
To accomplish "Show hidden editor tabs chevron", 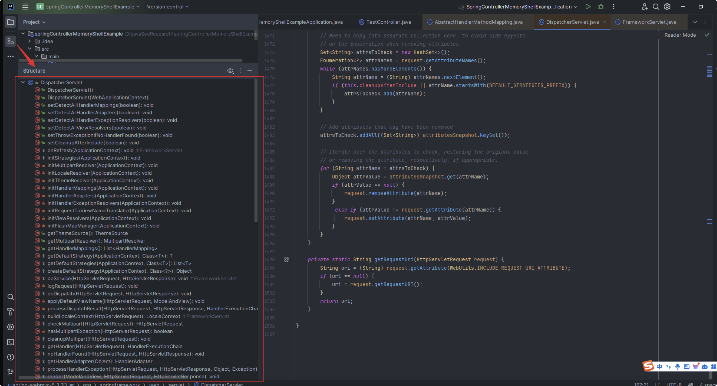I will (x=695, y=22).
